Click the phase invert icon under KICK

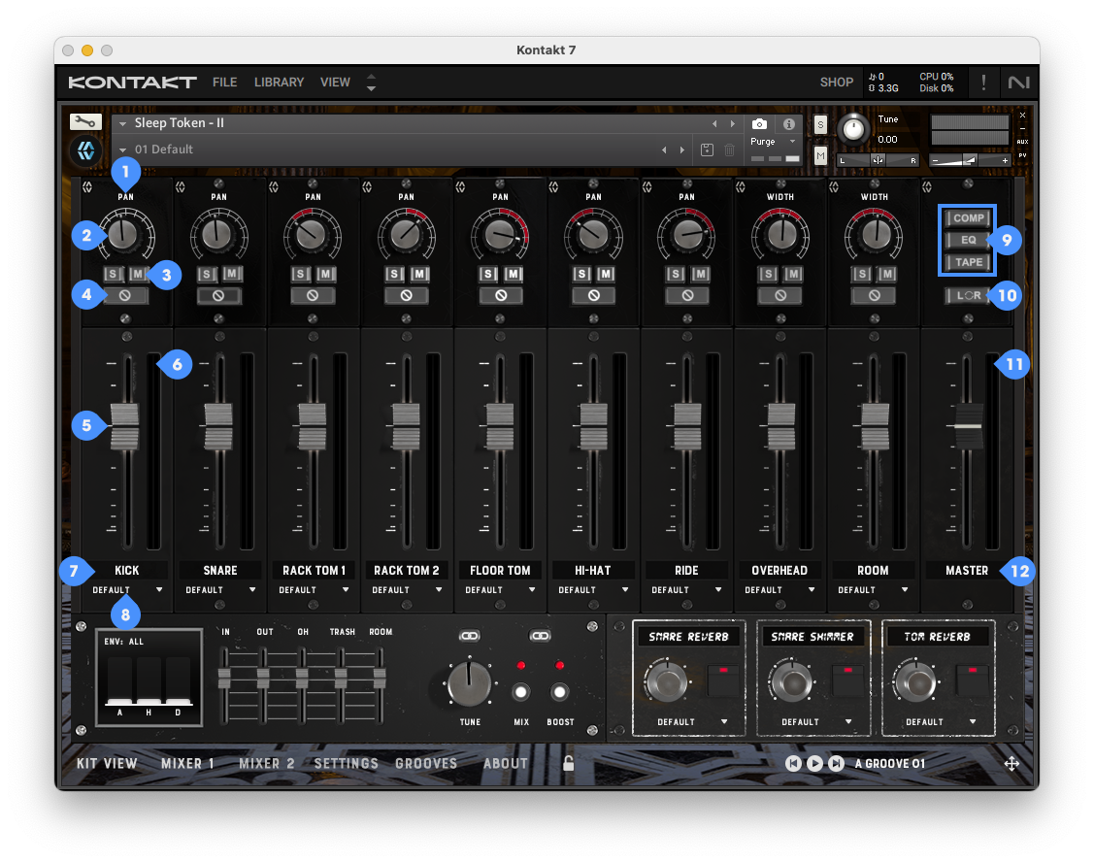pos(125,295)
